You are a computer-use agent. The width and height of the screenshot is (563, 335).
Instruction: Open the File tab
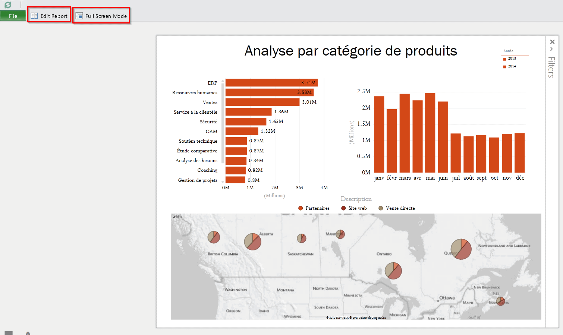(x=13, y=16)
